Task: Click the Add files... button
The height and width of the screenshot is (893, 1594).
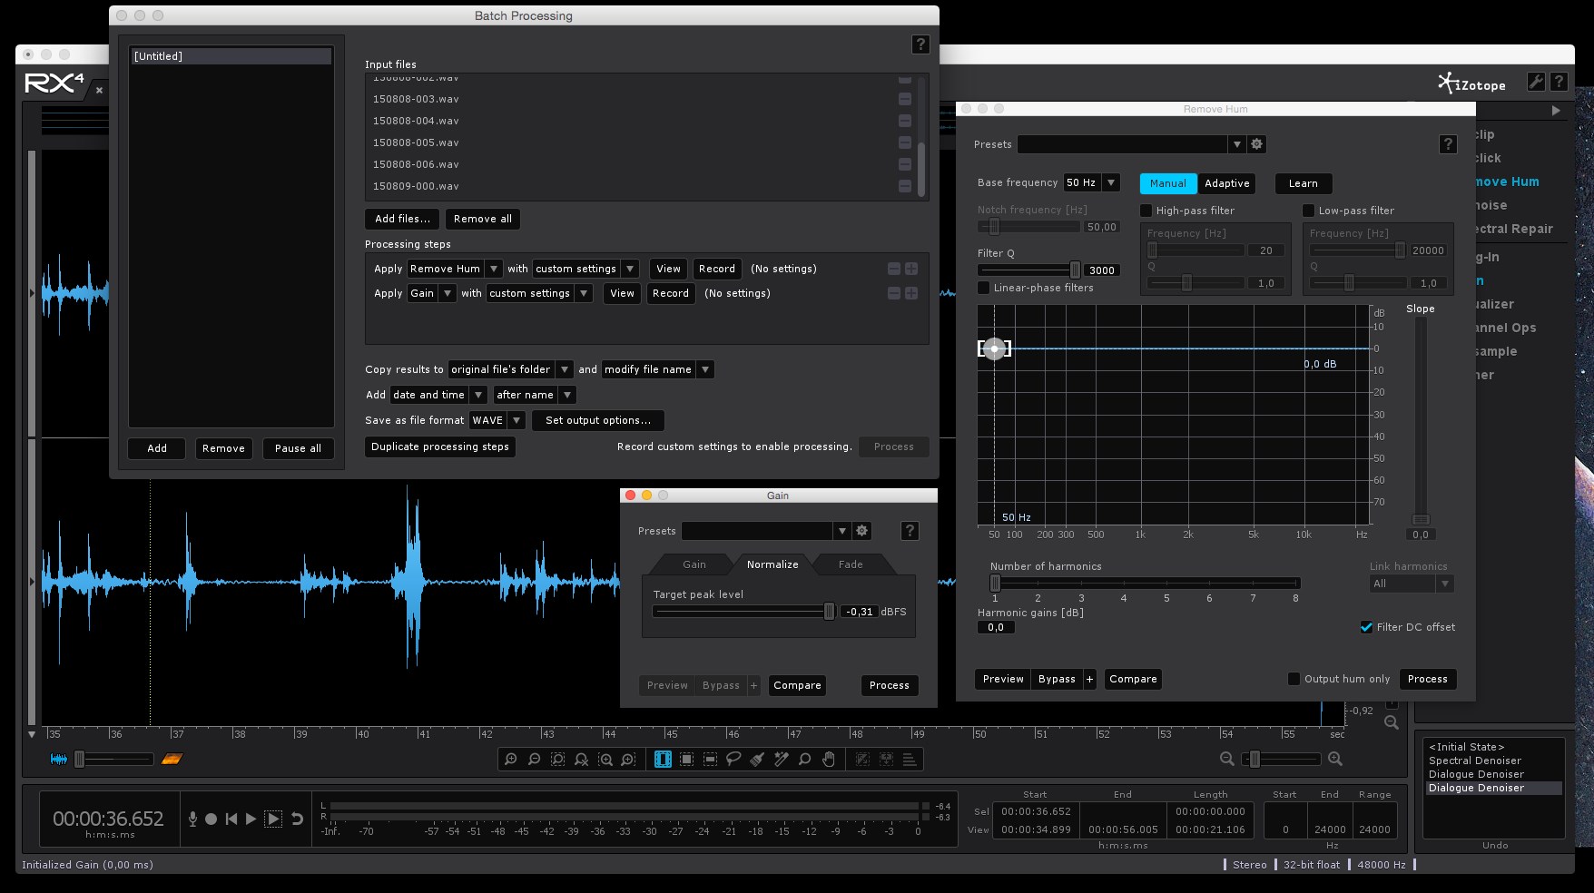Action: 402,219
